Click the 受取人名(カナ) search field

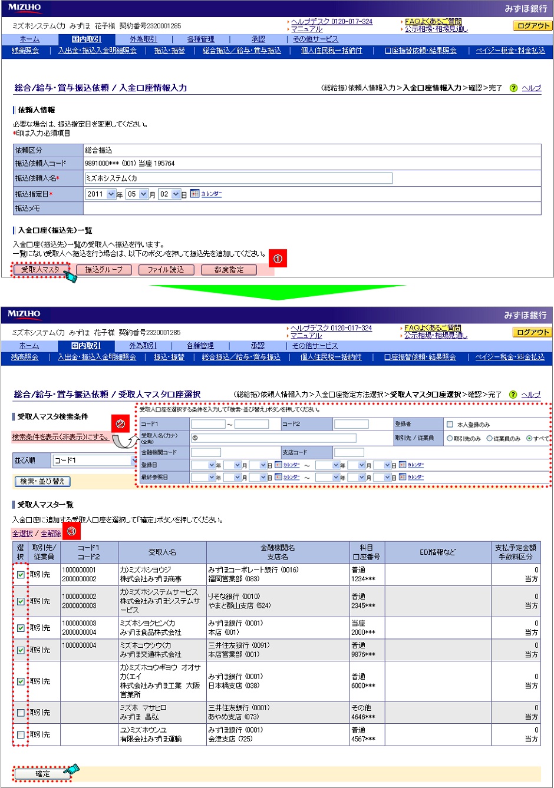(x=273, y=438)
